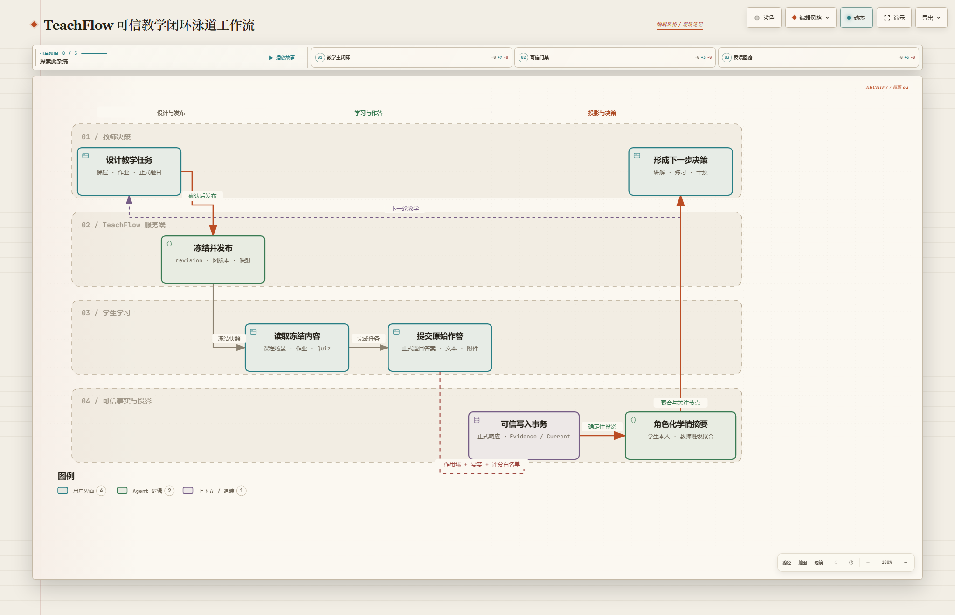Select the 设计教学任务 node
This screenshot has height=615, width=955.
tap(129, 171)
